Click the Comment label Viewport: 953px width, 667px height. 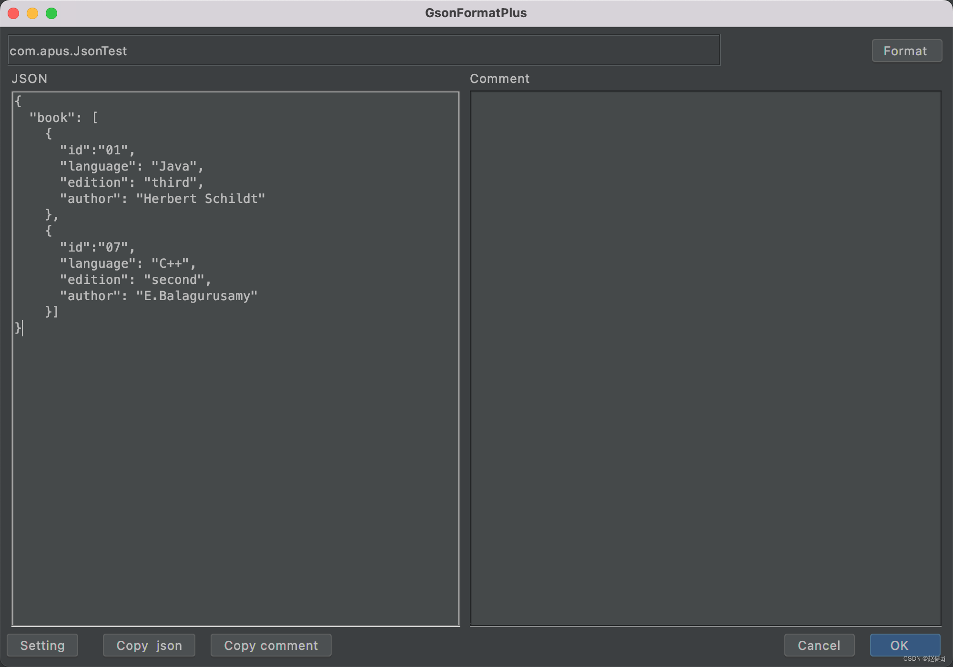coord(499,79)
